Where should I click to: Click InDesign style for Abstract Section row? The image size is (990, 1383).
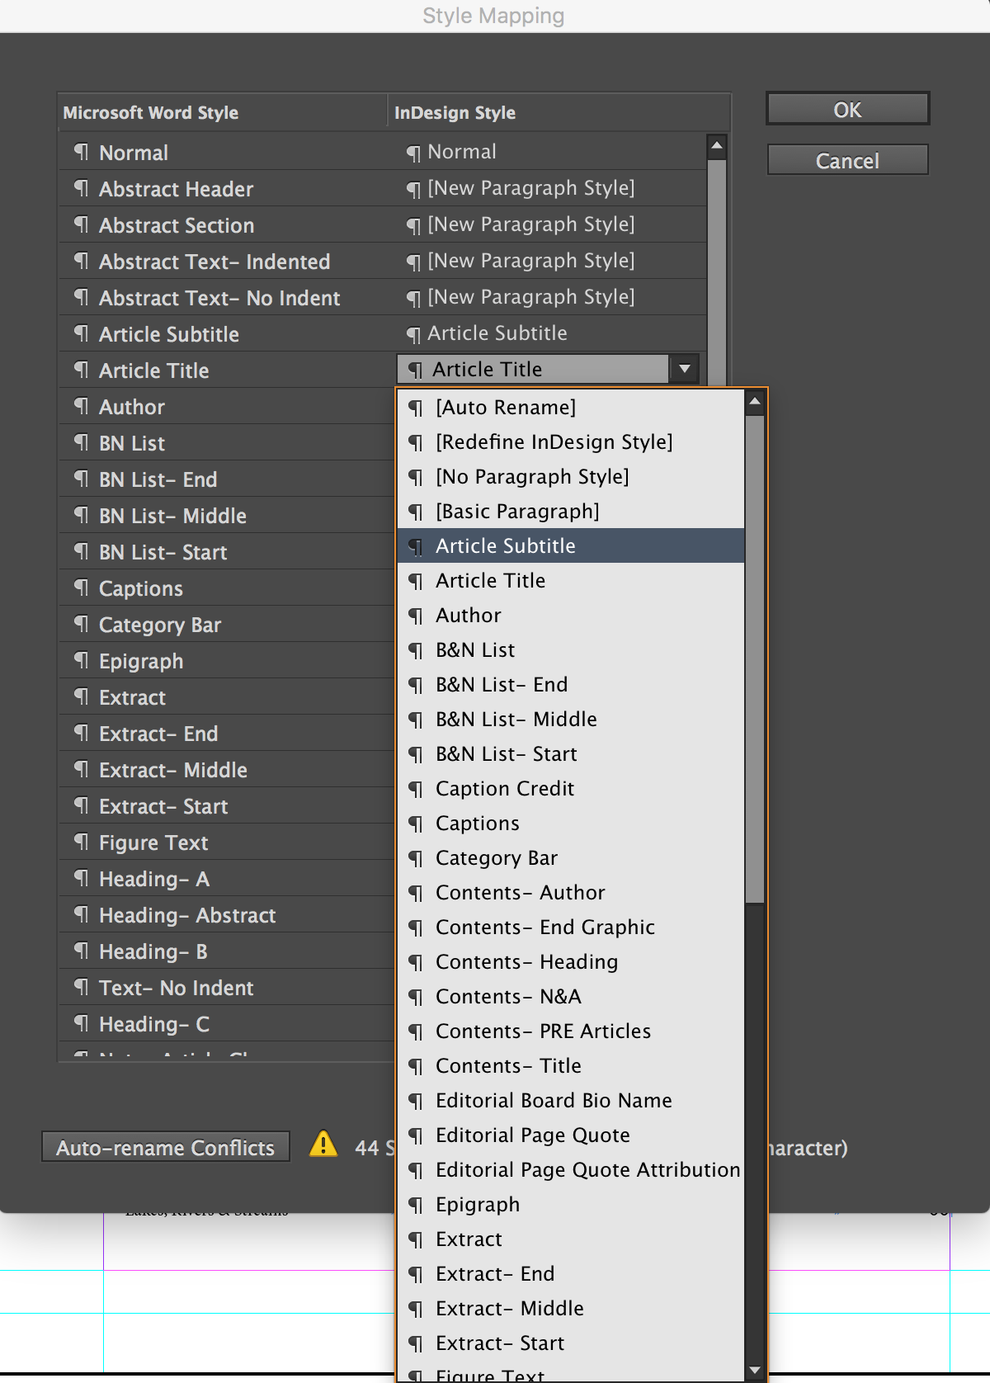[x=521, y=224]
